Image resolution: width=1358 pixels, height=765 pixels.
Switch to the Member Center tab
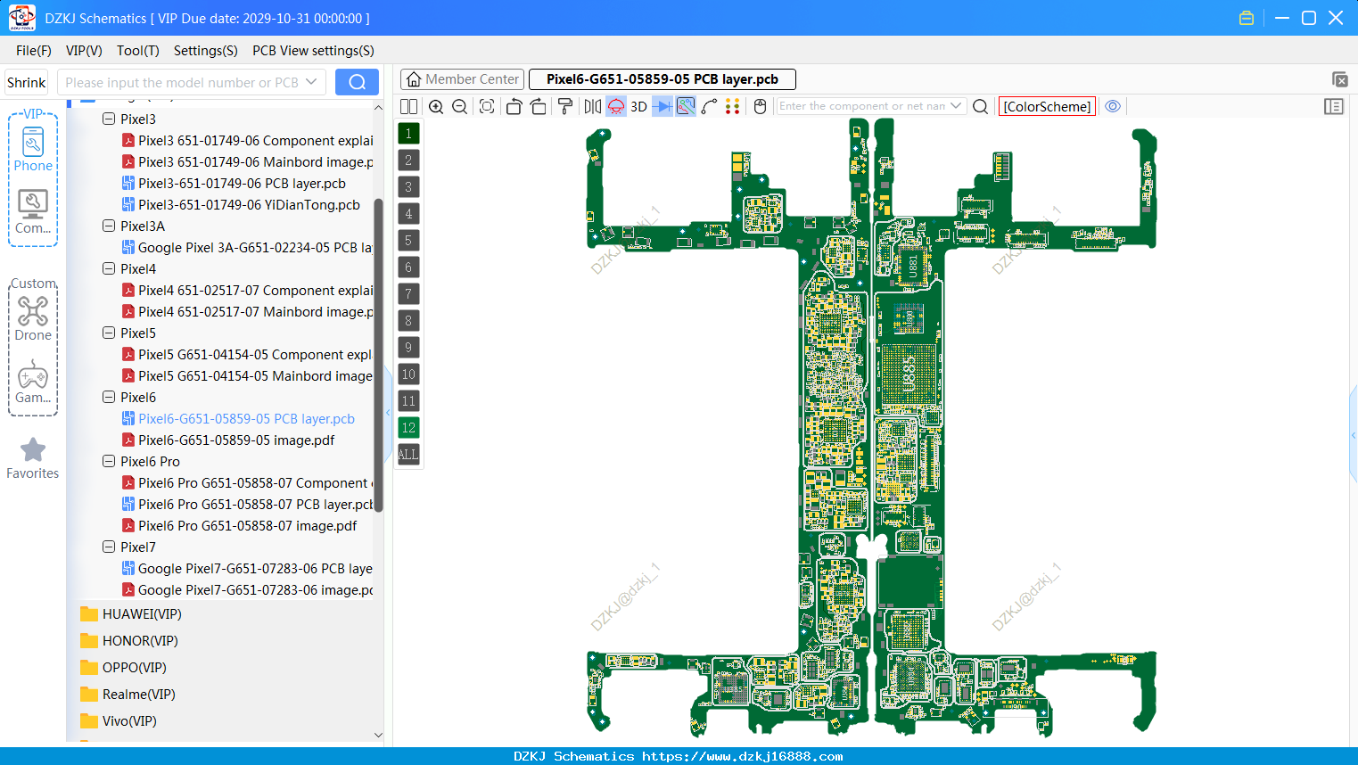(462, 79)
